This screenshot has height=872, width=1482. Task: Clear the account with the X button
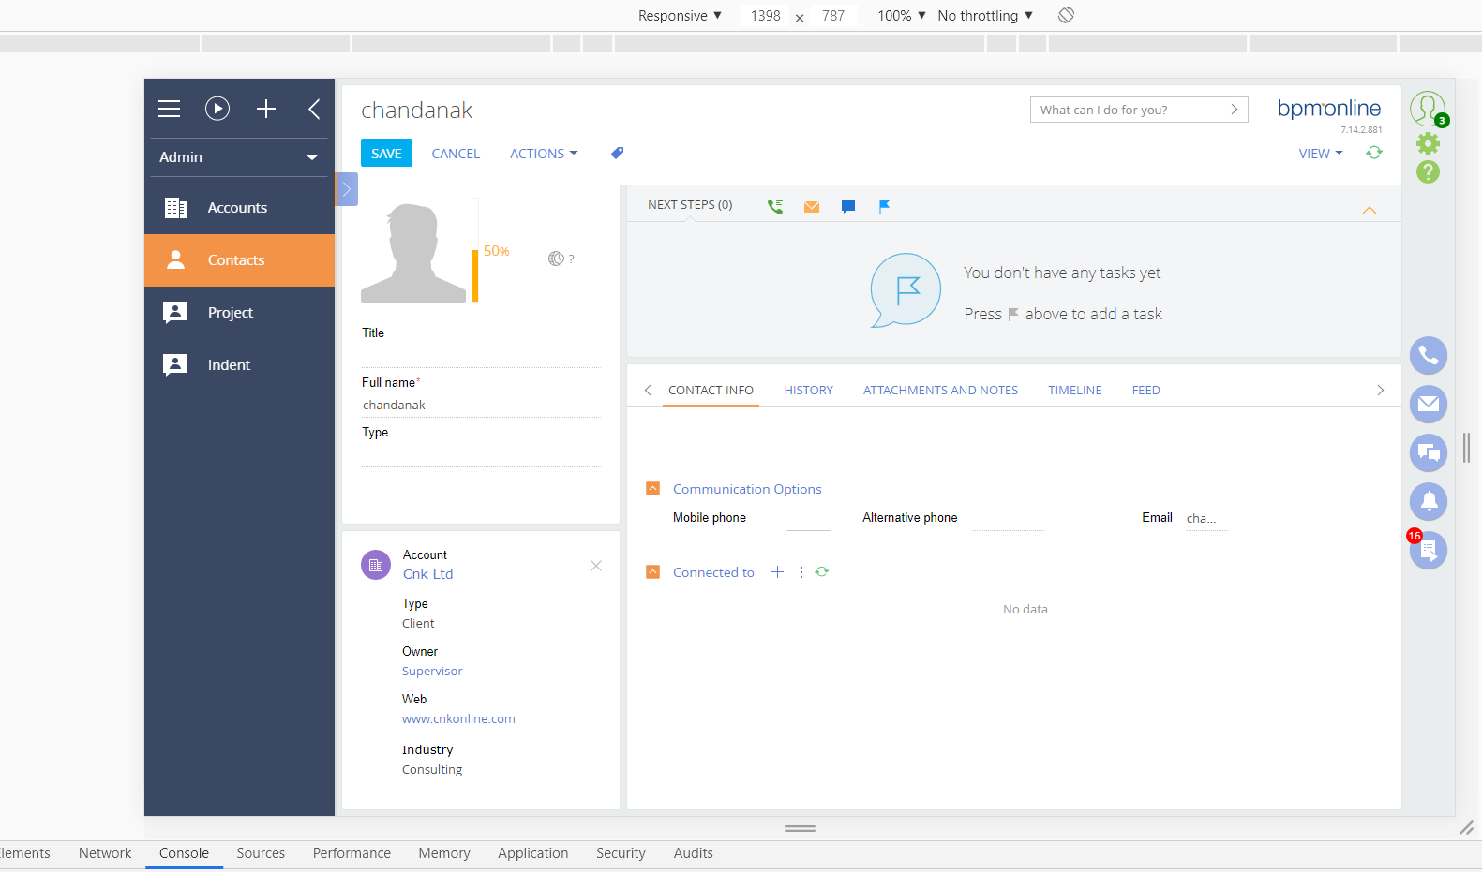[x=596, y=566]
